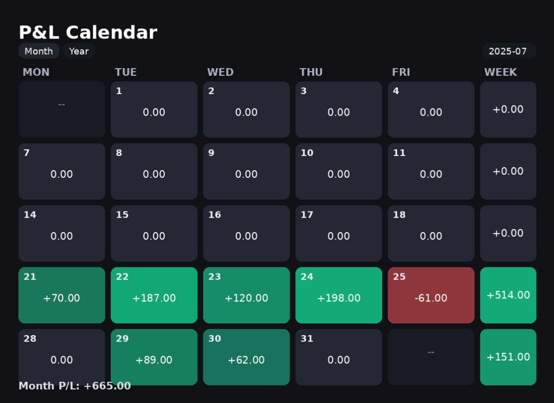
Task: Select the day 22 cell showing +187.00
Action: coord(154,295)
